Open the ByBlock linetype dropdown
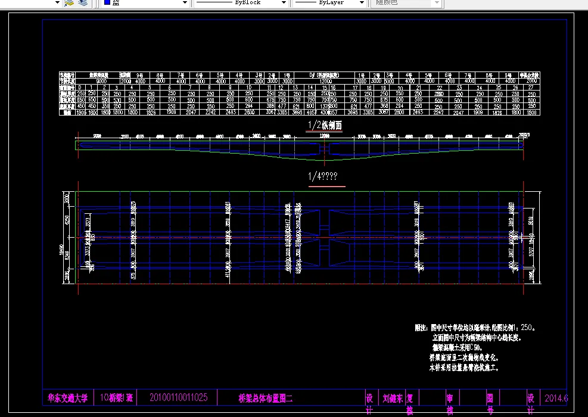 pyautogui.click(x=284, y=2)
